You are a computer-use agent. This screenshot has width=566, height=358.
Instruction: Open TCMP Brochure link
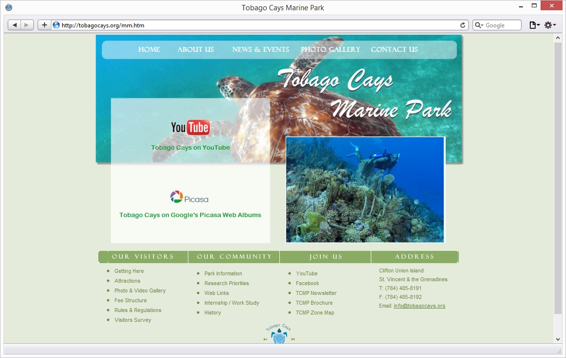[x=314, y=303]
